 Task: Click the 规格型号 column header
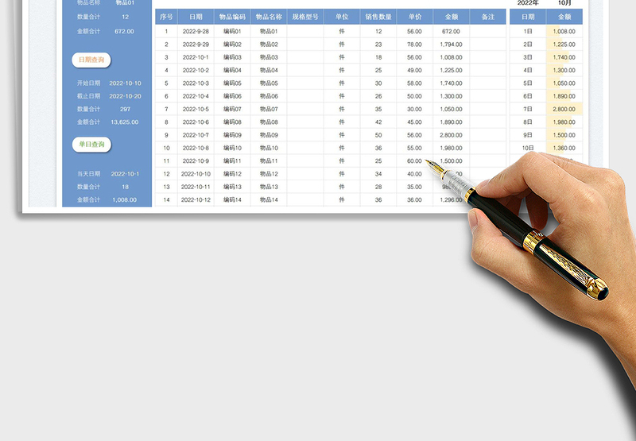click(x=305, y=17)
